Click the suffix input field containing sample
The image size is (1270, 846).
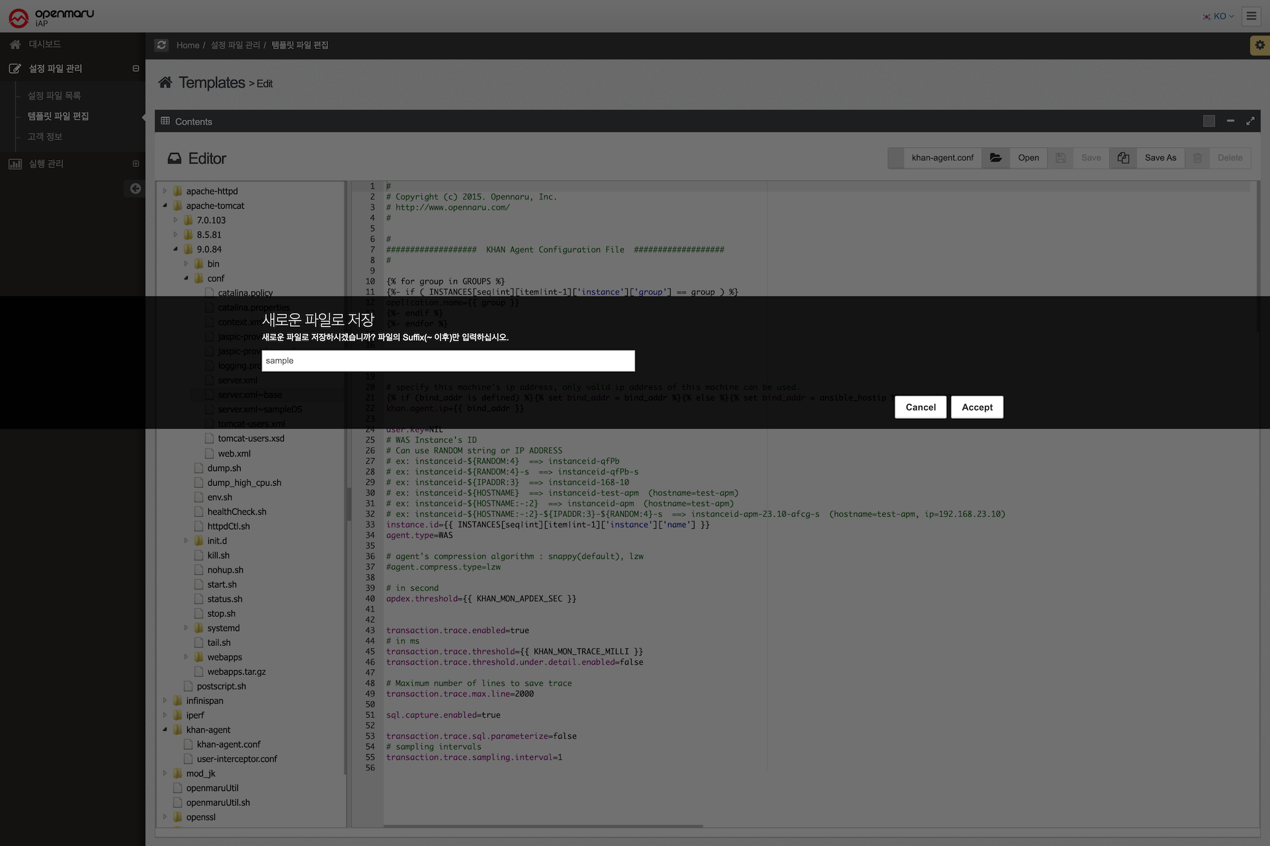pyautogui.click(x=448, y=361)
